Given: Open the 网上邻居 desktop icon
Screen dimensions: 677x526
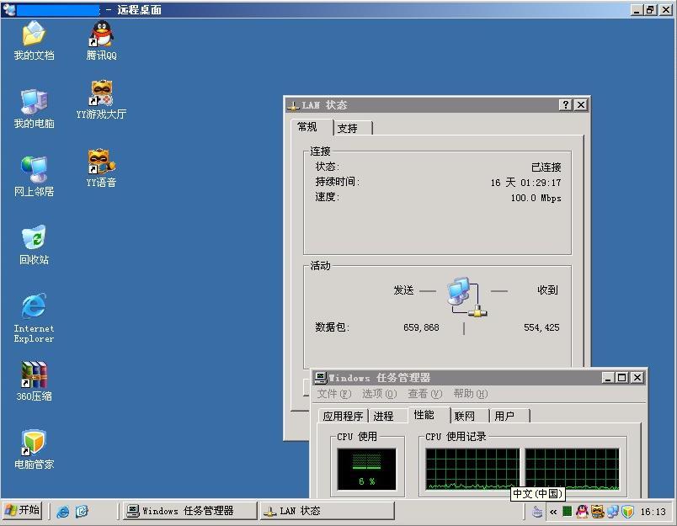Looking at the screenshot, I should (x=34, y=172).
